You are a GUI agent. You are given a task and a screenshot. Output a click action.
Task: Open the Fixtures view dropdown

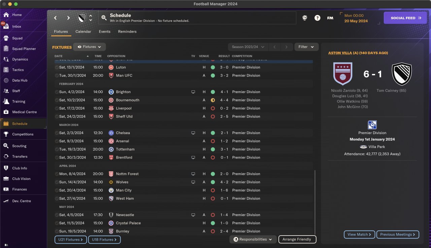90,47
